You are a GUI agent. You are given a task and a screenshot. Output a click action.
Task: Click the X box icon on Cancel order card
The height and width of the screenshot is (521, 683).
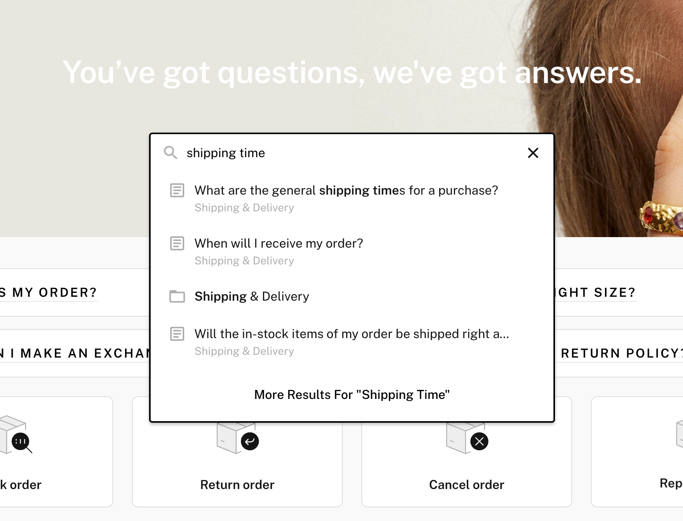coord(480,441)
